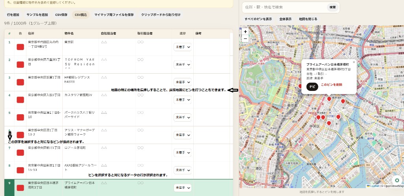Zoom out the map with the minus button
Viewport: 404px width, 196px height.
coord(245,39)
